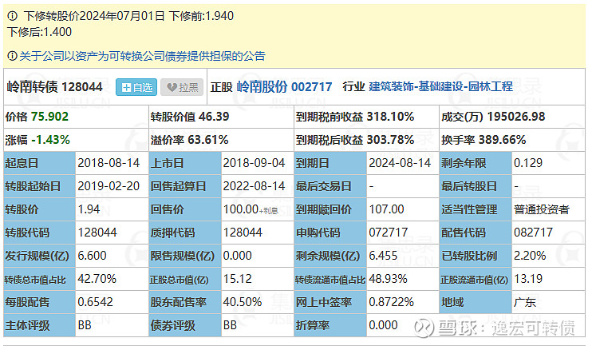The width and height of the screenshot is (592, 346).
Task: Select the 转股起始日 date 2019-02-20
Action: [109, 186]
